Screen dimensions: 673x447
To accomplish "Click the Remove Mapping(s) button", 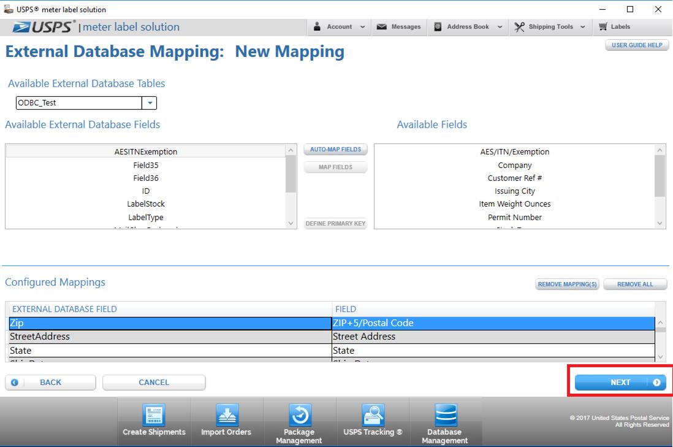I will pyautogui.click(x=568, y=285).
